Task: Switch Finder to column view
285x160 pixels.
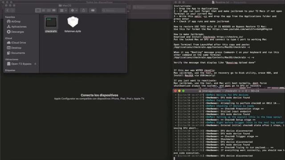Action: pos(49,10)
